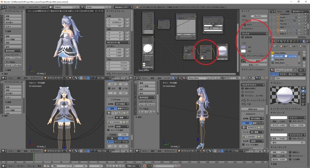Click the ミラー button in top-left tool shelf
Image resolution: width=310 pixels, height=168 pixels.
click(x=13, y=26)
